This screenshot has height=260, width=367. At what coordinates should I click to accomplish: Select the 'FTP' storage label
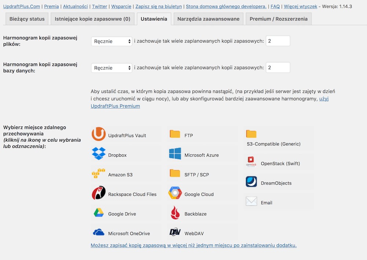[189, 136]
